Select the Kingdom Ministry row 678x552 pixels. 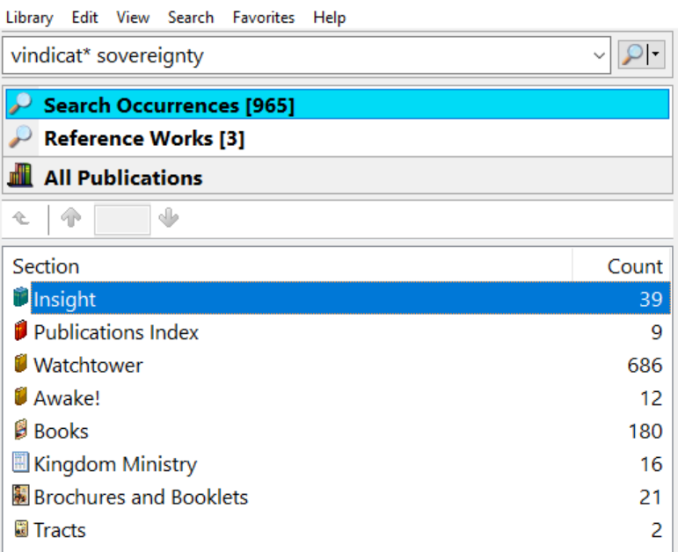[x=340, y=463]
